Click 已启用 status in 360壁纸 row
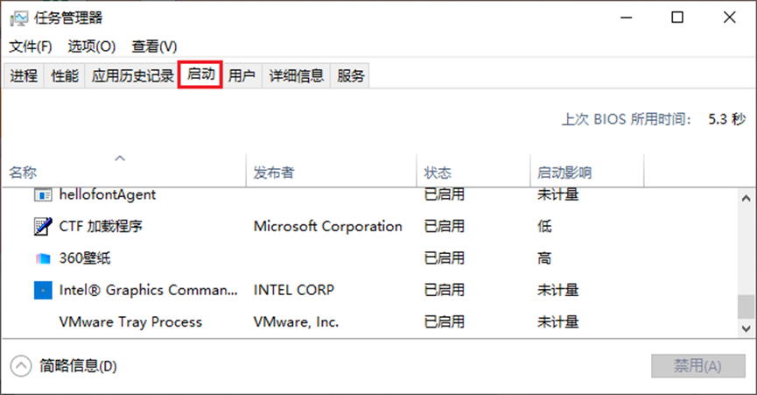The width and height of the screenshot is (757, 395). click(445, 258)
